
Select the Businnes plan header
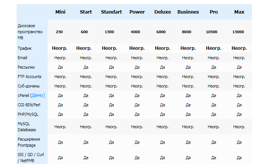[x=188, y=12]
